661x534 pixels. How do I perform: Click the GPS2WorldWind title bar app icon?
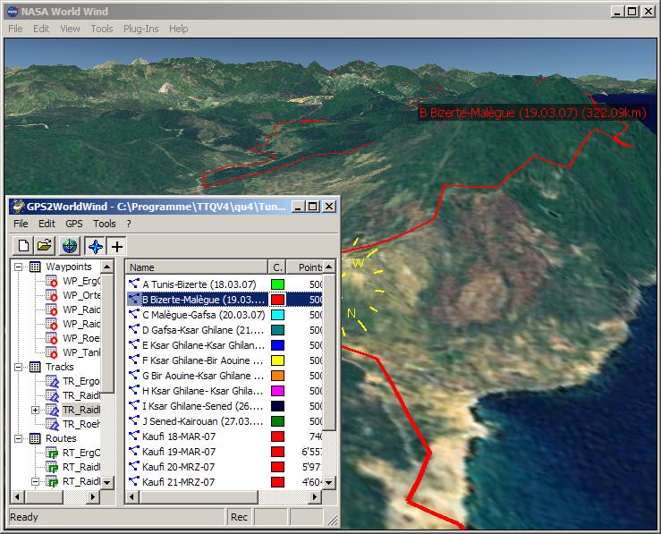tap(18, 206)
